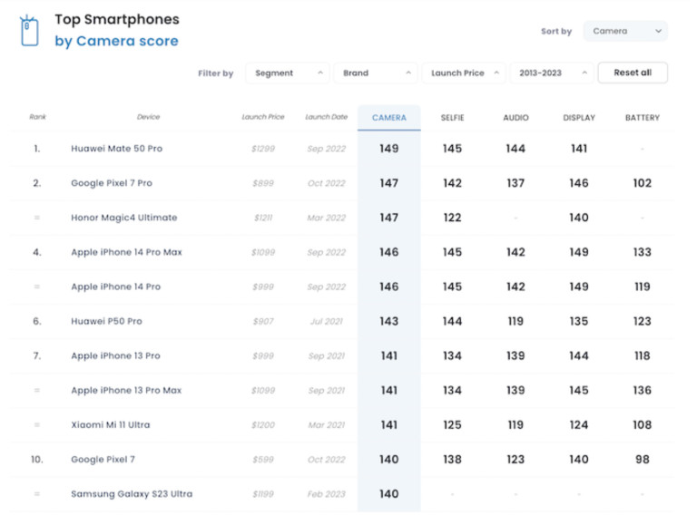697x515 pixels.
Task: Switch to the BATTERY column tab
Action: [x=643, y=118]
